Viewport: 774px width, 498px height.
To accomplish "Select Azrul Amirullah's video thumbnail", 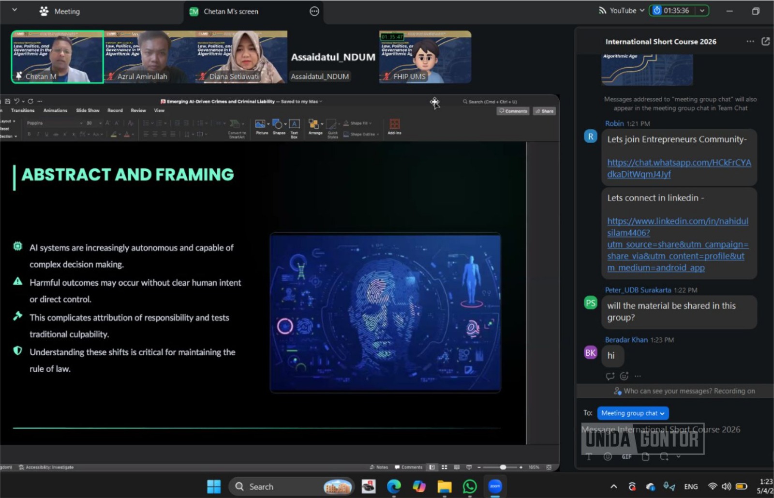I will click(x=149, y=57).
